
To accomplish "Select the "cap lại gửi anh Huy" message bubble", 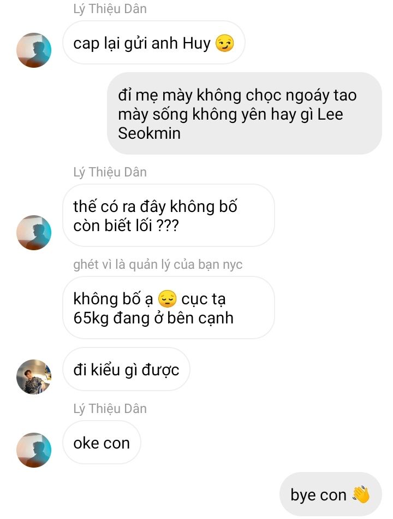I will 154,43.
